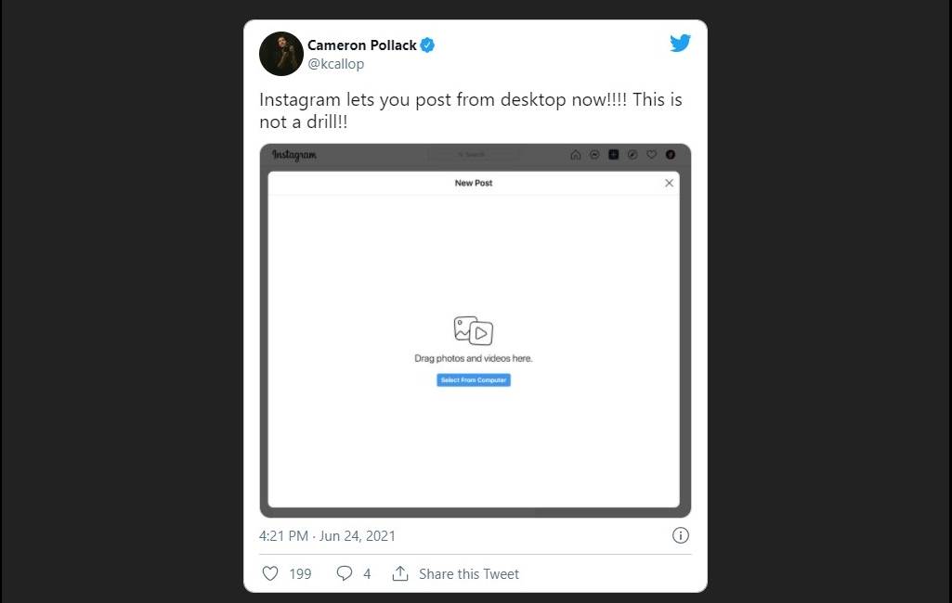Like the tweet with the heart
The image size is (952, 603).
pyautogui.click(x=269, y=573)
